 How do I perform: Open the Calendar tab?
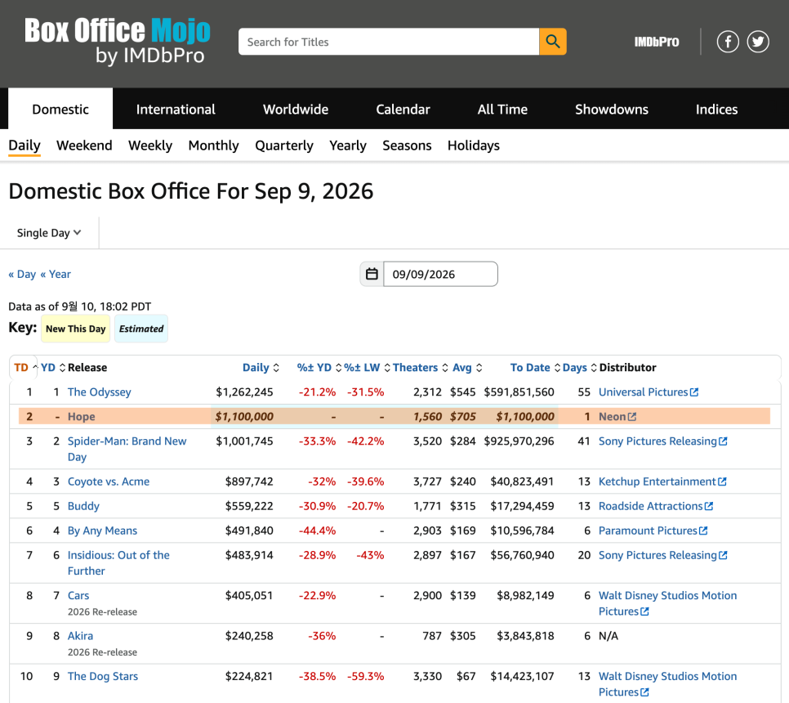pos(403,109)
